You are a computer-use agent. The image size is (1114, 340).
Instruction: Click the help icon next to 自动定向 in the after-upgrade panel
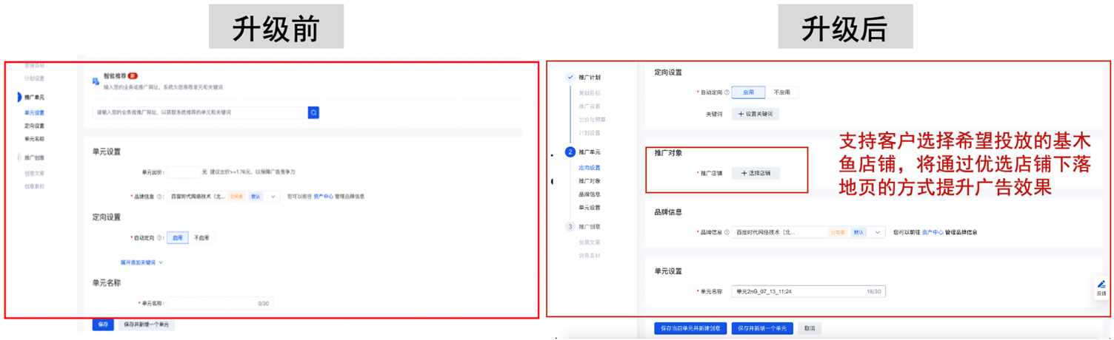(727, 92)
